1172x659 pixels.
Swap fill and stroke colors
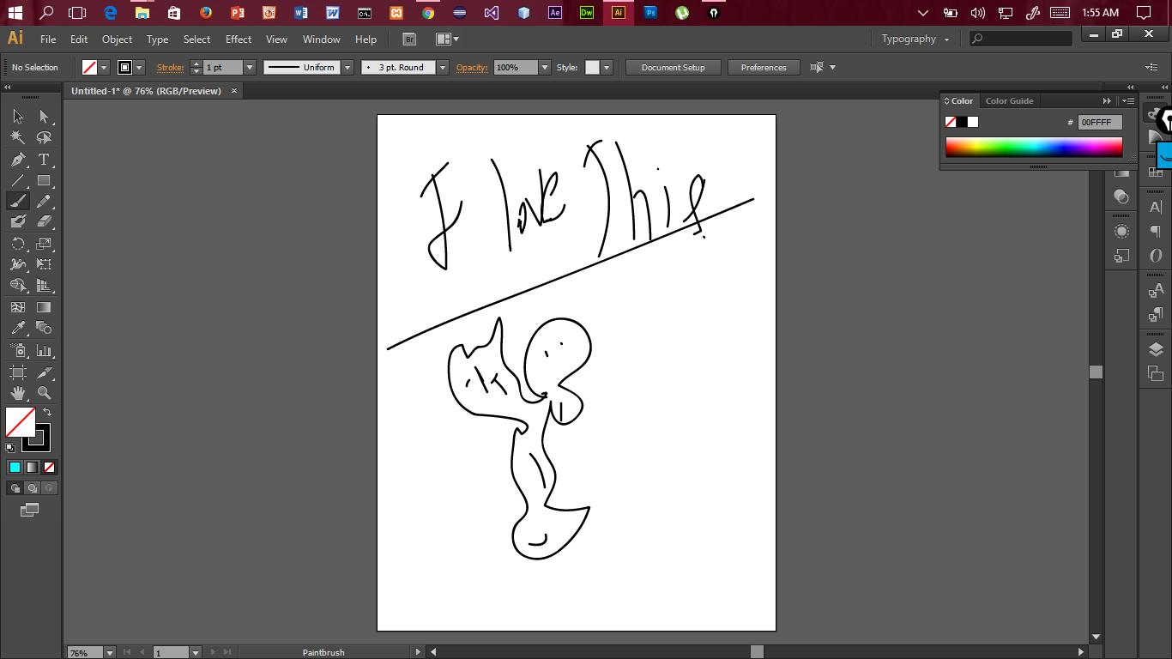click(x=47, y=413)
